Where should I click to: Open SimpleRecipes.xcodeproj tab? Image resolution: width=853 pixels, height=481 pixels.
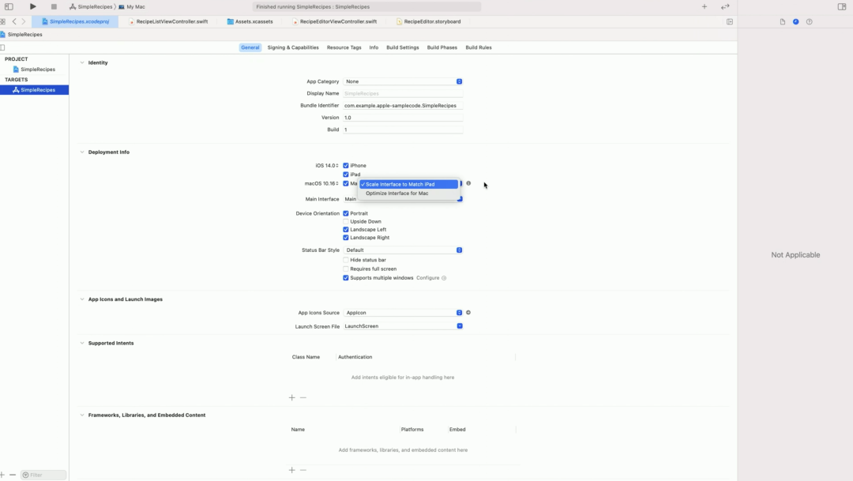click(75, 22)
